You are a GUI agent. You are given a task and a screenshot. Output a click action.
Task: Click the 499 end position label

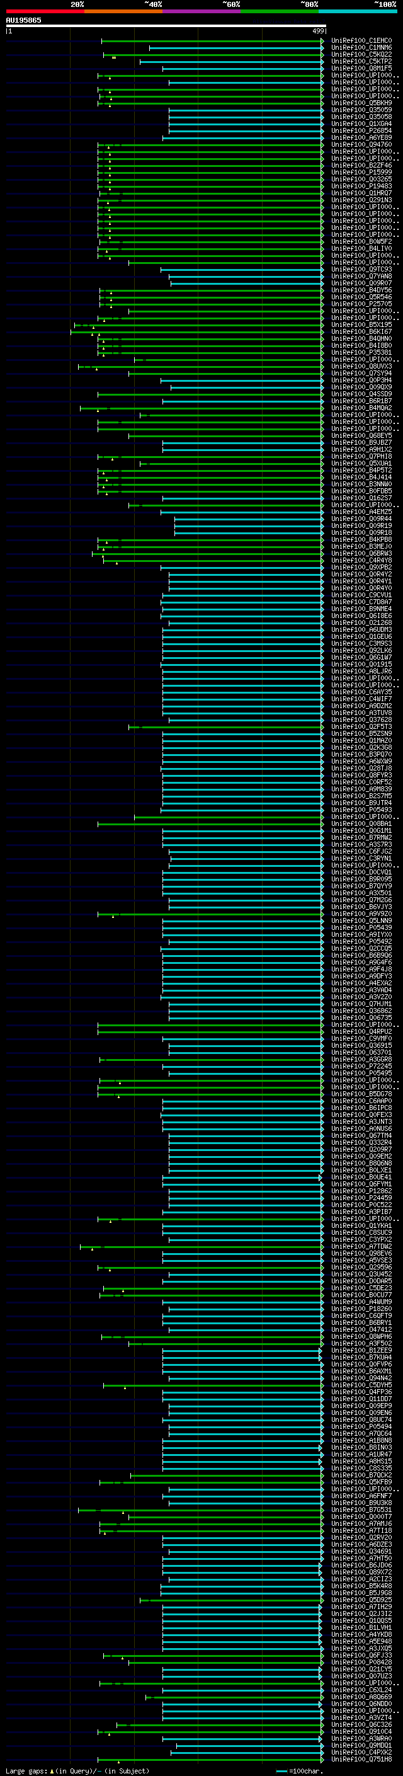point(317,31)
